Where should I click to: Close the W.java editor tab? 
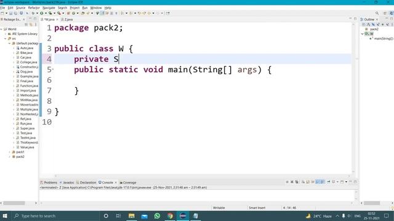(57, 19)
